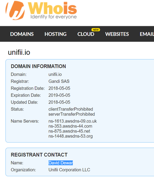
Task: Click the Status: label
Action: [17, 109]
